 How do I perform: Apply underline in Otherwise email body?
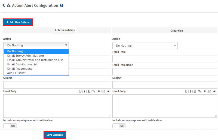(195, 91)
